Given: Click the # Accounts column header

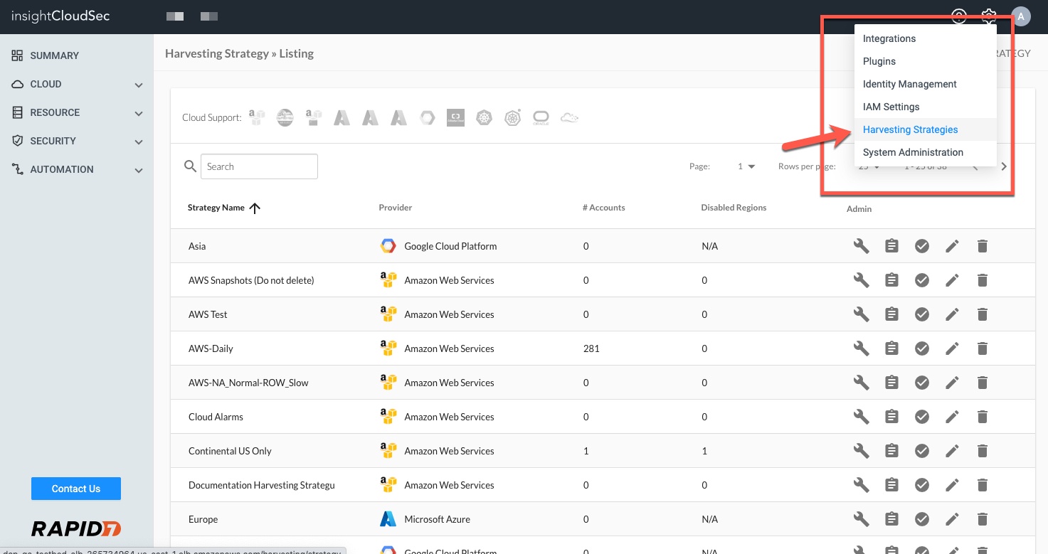Looking at the screenshot, I should click(x=603, y=208).
